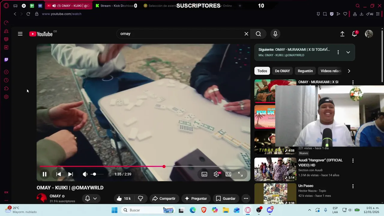Open Opera downloads icon
This screenshot has height=216, width=384.
(x=361, y=14)
